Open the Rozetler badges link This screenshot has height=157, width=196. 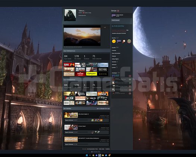tap(114, 38)
